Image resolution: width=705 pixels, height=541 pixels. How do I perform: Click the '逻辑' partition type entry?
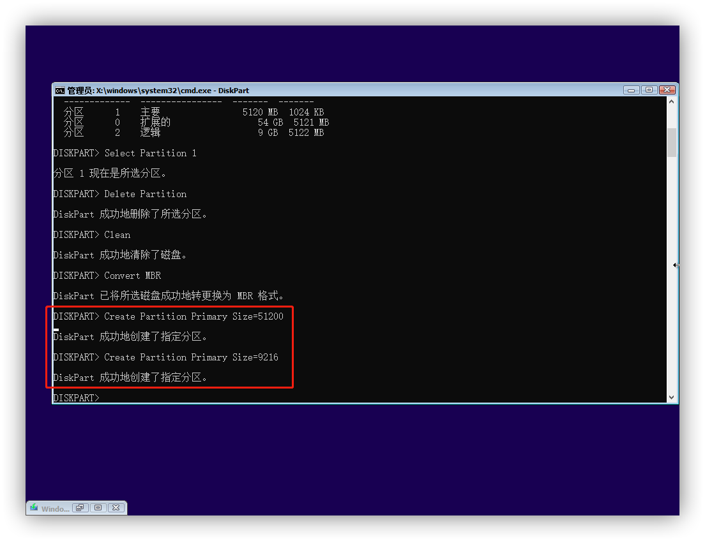(x=150, y=133)
